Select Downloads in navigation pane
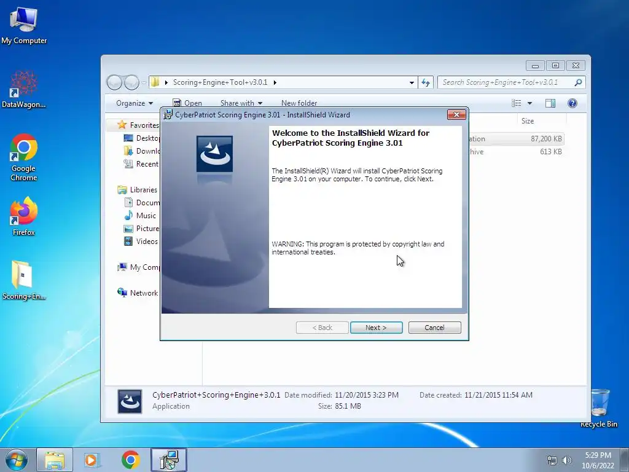Screen dimensions: 629x472 (142, 151)
